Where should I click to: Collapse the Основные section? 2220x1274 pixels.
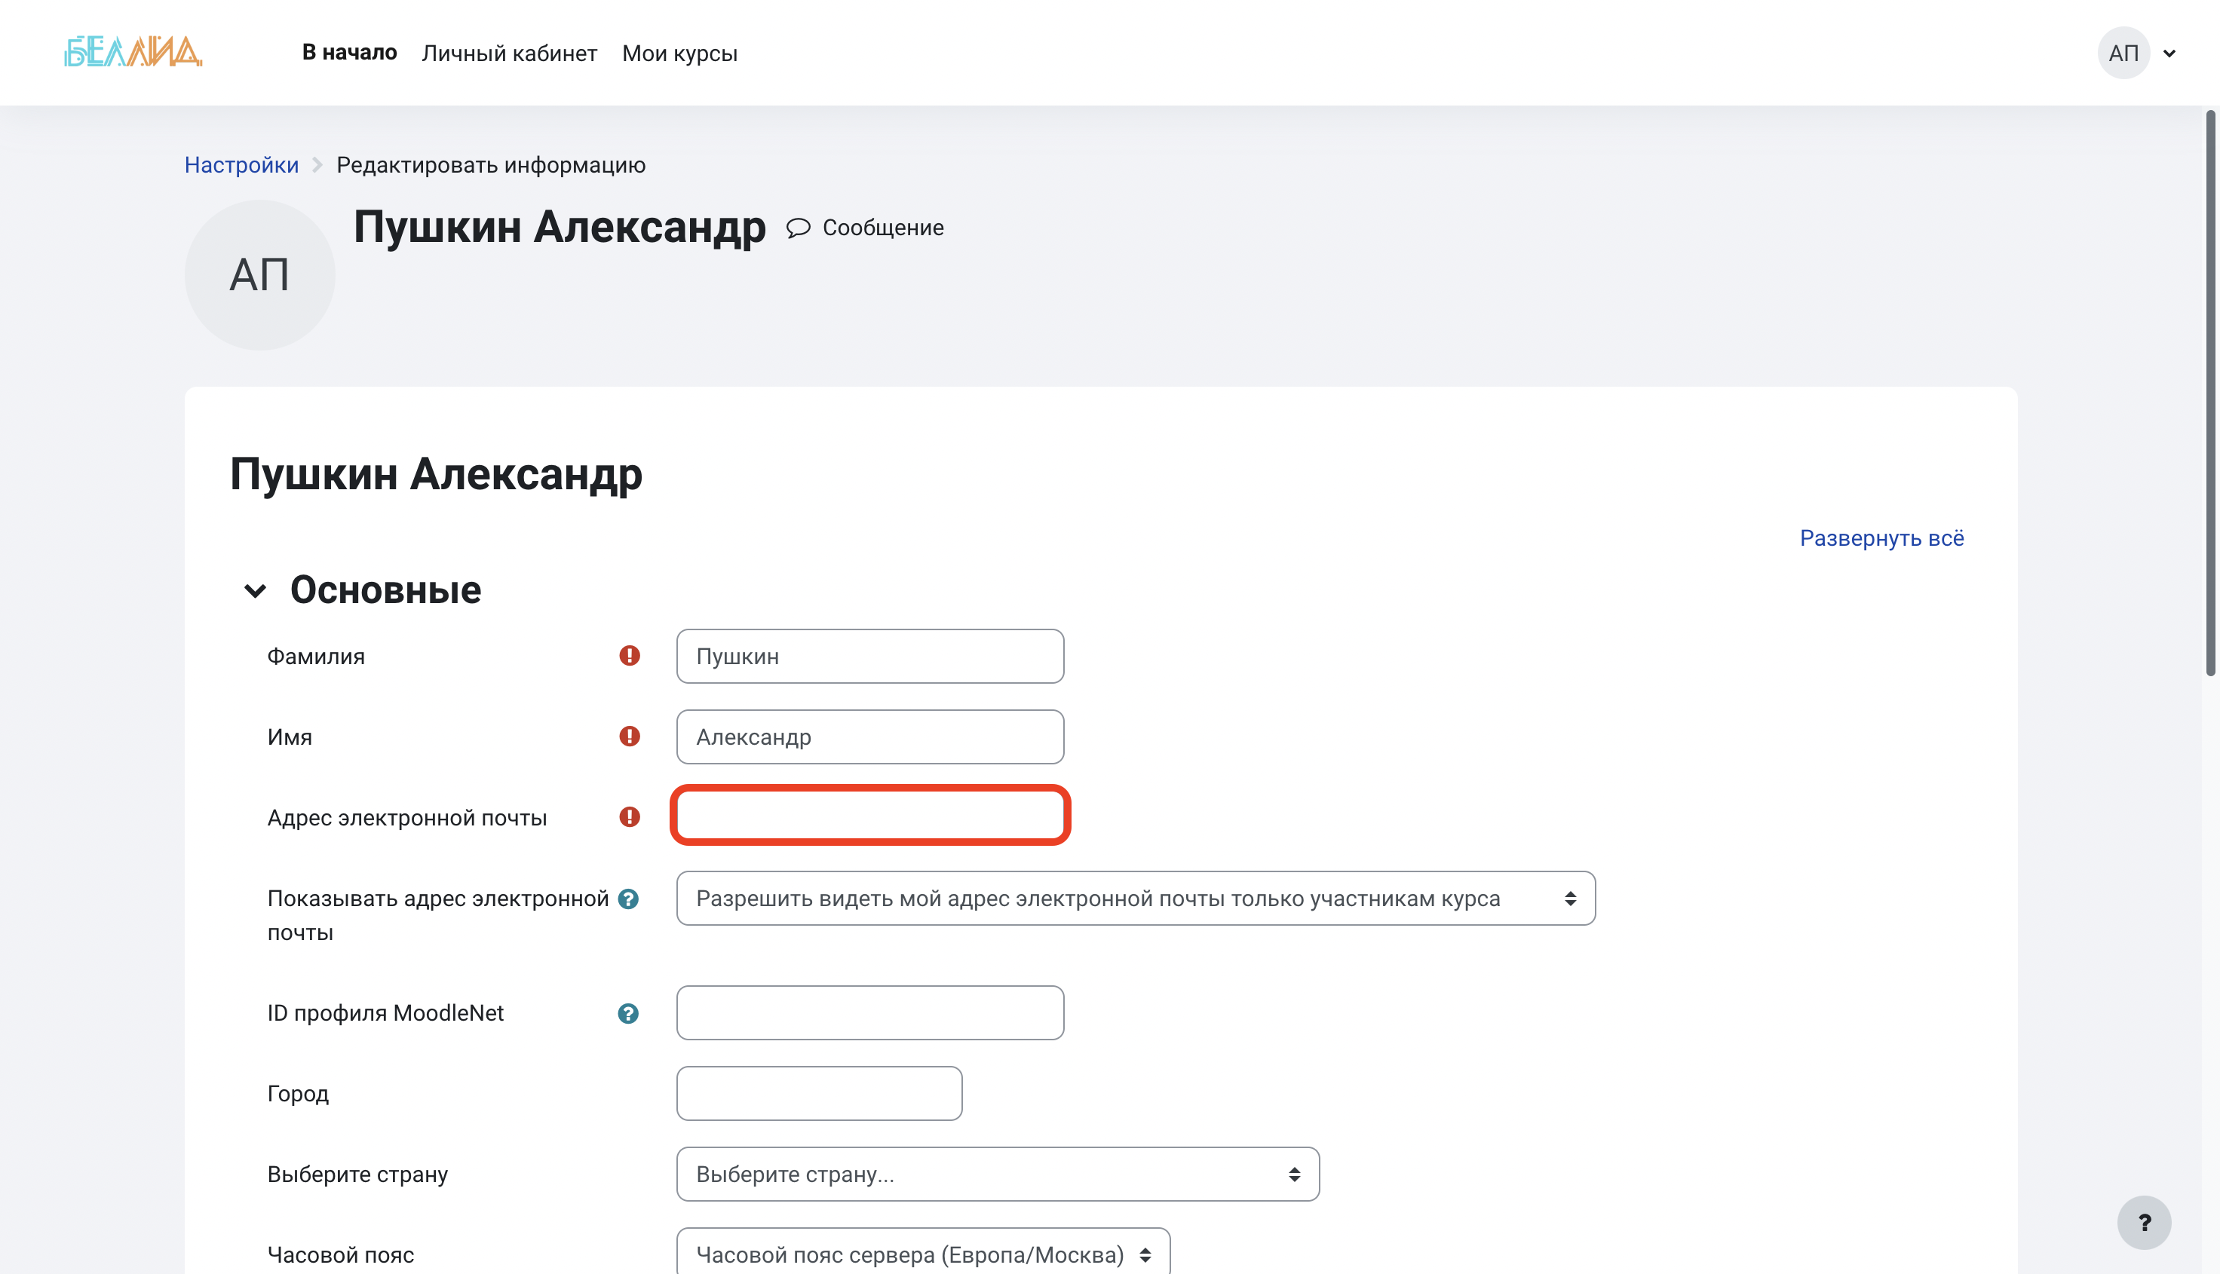point(255,592)
